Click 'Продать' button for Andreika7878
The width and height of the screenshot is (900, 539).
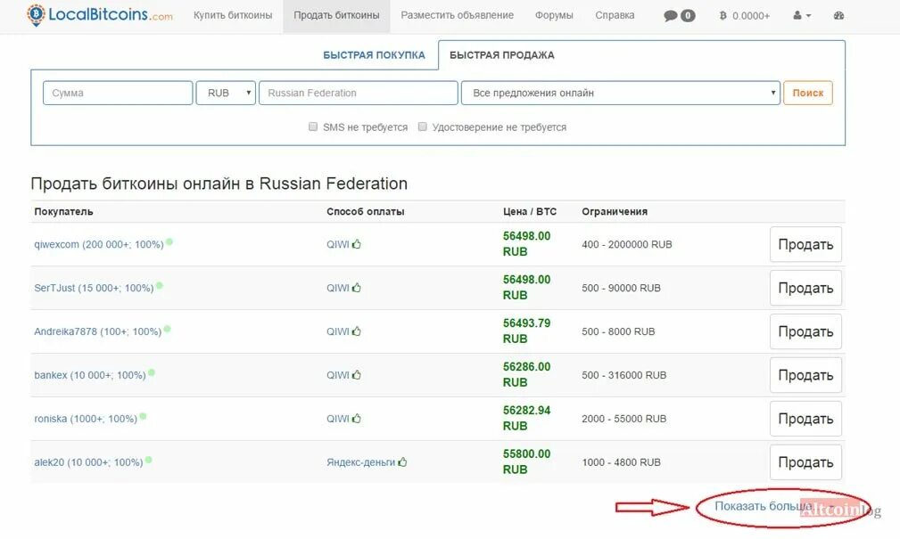coord(805,331)
